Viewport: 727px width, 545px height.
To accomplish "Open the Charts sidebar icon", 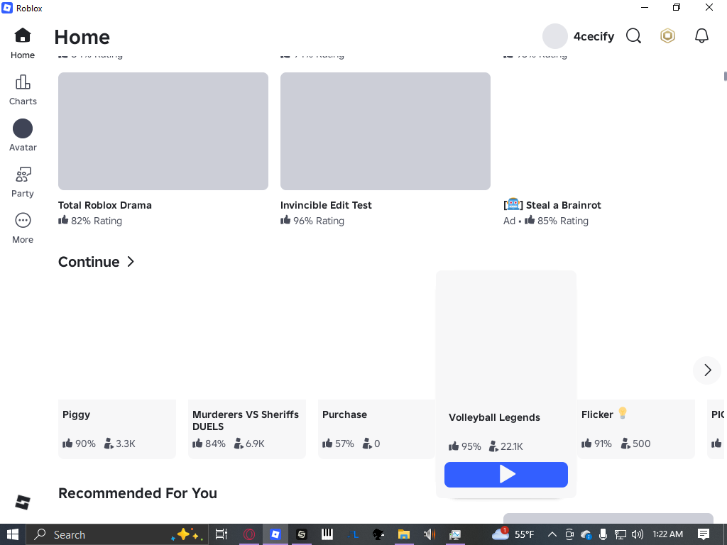I will 23,82.
